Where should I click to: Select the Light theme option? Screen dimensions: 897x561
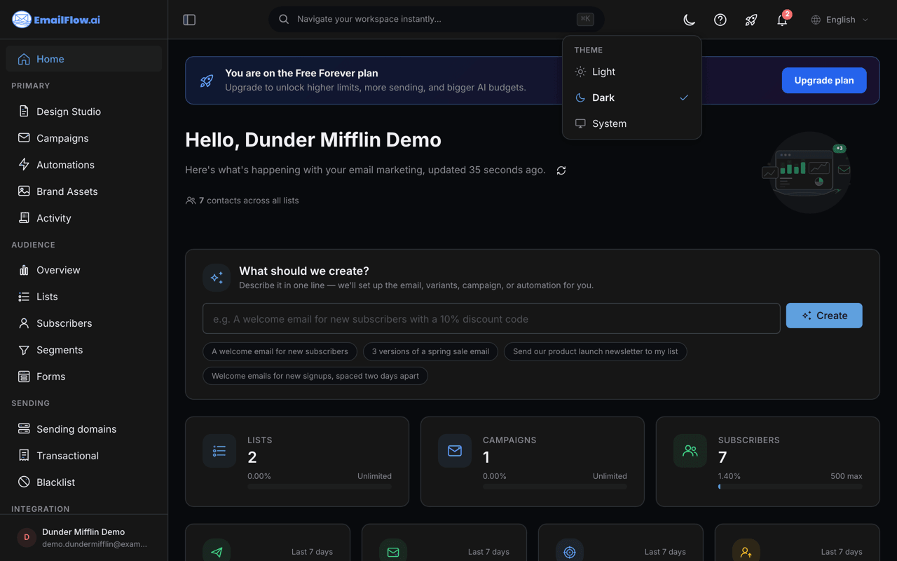(x=632, y=72)
